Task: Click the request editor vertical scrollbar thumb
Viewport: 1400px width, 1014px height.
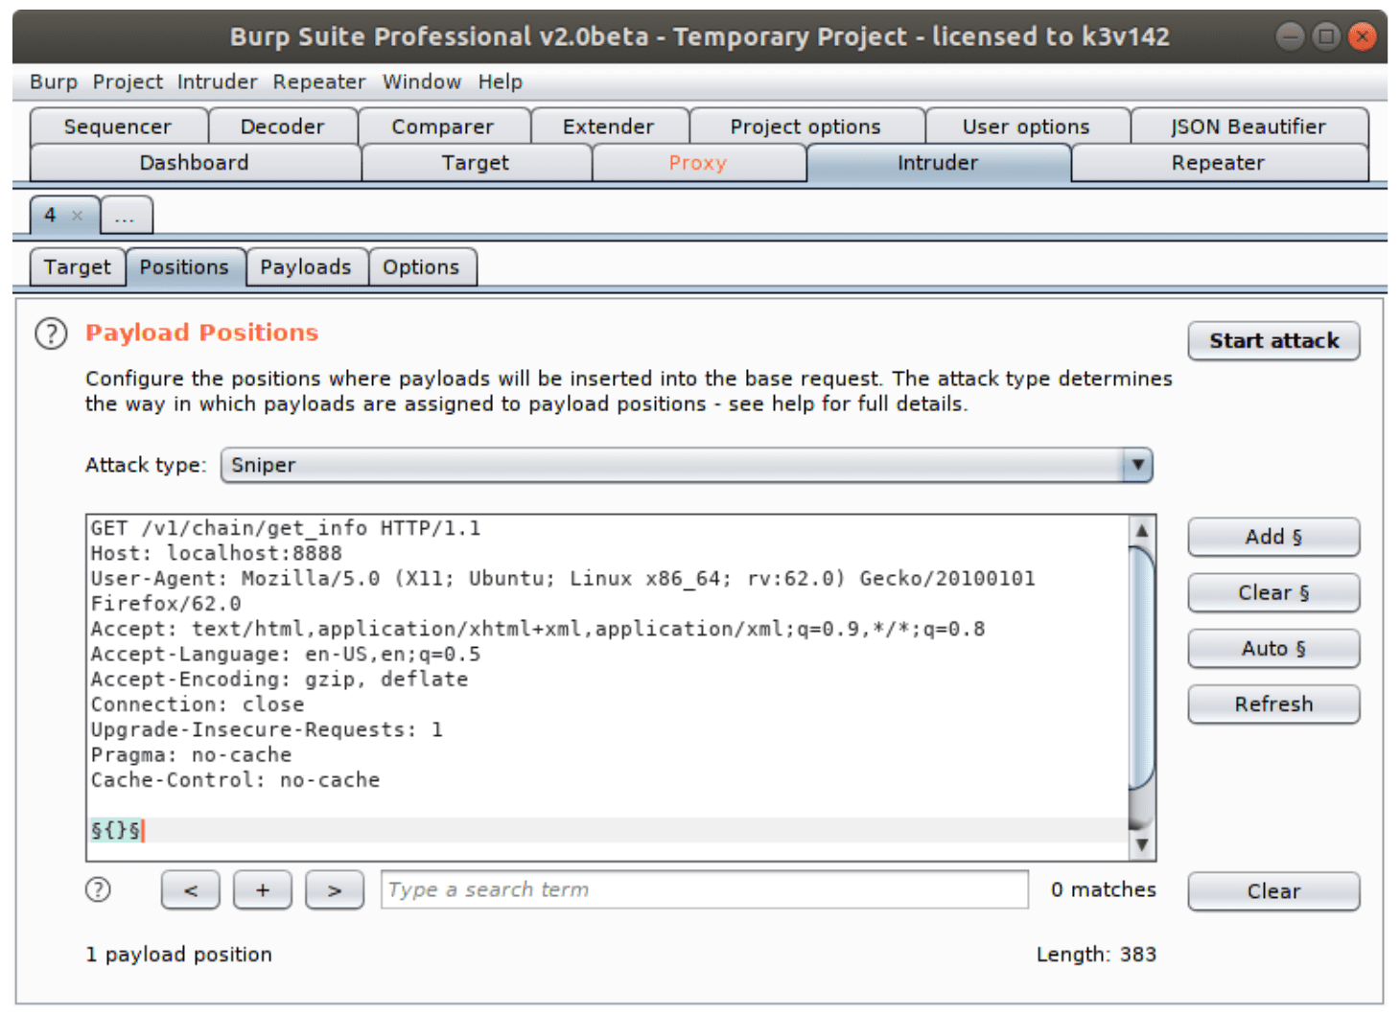Action: coord(1141,667)
